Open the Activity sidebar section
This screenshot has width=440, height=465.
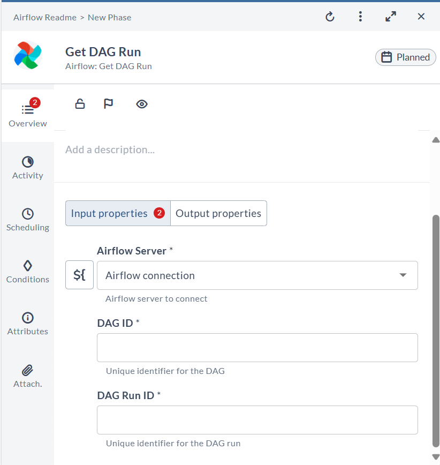[28, 168]
